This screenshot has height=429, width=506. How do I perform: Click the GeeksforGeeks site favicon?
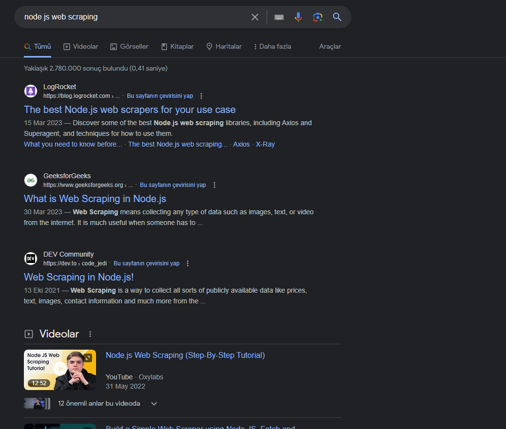coord(31,180)
